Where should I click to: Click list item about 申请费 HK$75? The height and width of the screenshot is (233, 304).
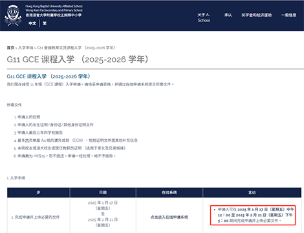pyautogui.click(x=67, y=156)
